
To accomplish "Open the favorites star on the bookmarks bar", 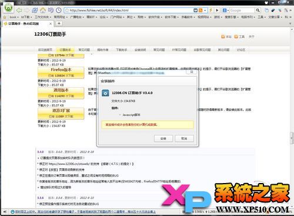I will (x=5, y=17).
